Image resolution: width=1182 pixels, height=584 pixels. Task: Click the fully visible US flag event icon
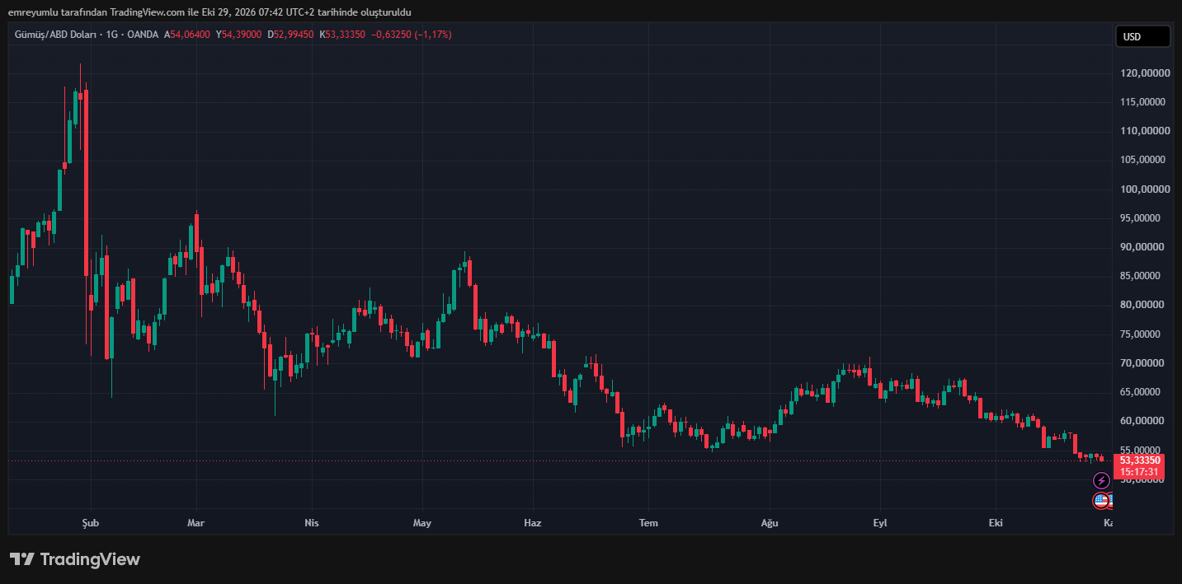coord(1101,500)
